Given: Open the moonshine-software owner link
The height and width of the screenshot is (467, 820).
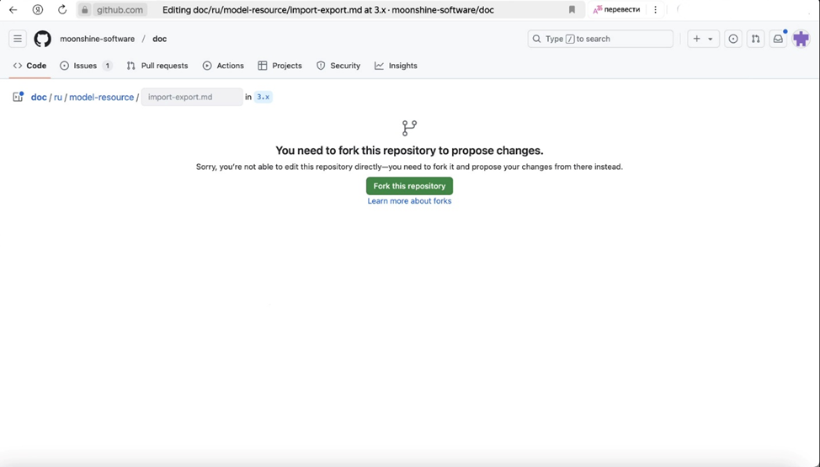Looking at the screenshot, I should pyautogui.click(x=98, y=39).
